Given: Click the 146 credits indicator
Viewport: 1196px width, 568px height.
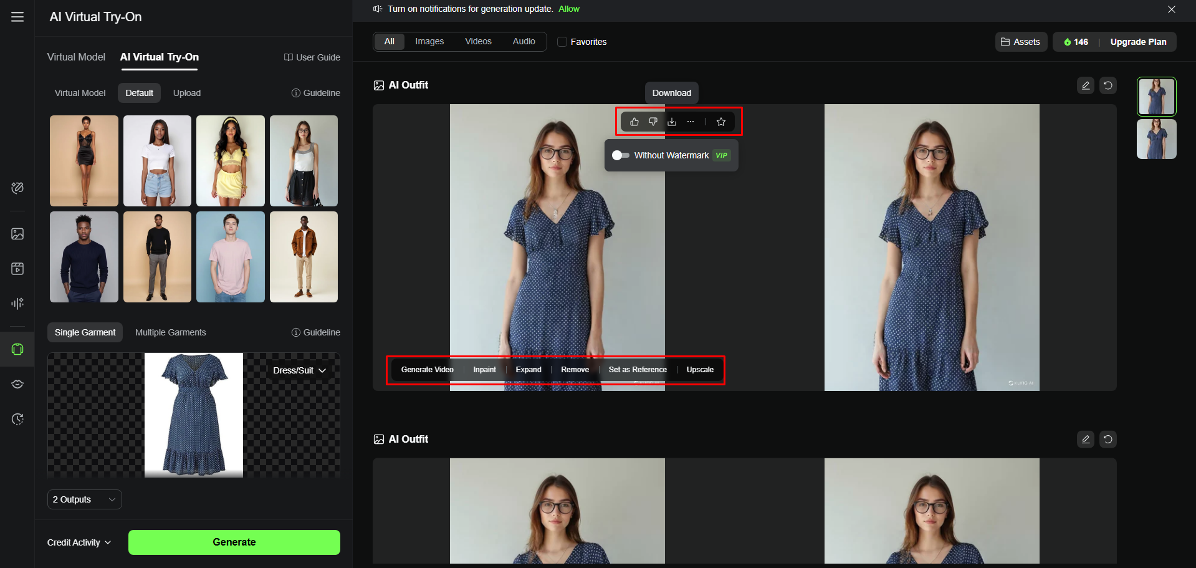Looking at the screenshot, I should click(1076, 42).
